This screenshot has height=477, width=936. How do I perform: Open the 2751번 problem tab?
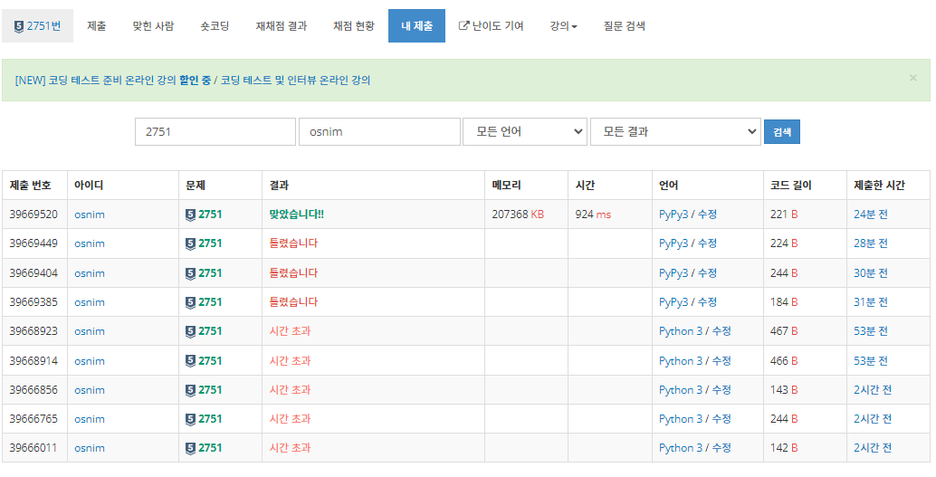point(38,25)
